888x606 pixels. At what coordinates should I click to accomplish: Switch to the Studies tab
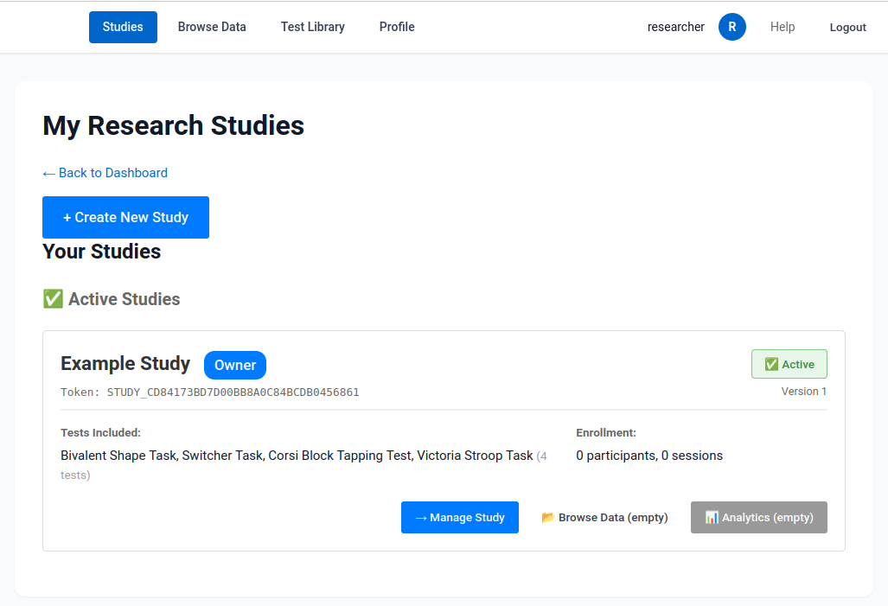(x=123, y=27)
